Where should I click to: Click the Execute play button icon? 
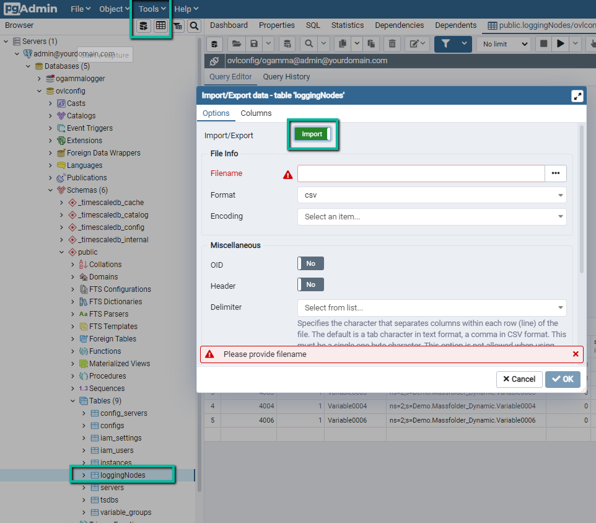coord(561,44)
